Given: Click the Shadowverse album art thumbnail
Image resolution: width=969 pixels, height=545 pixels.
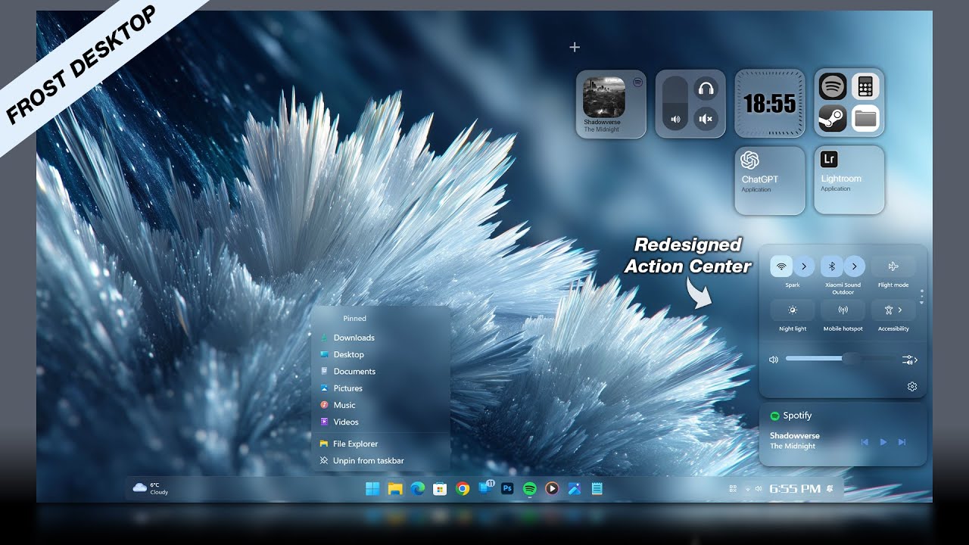Looking at the screenshot, I should [604, 97].
